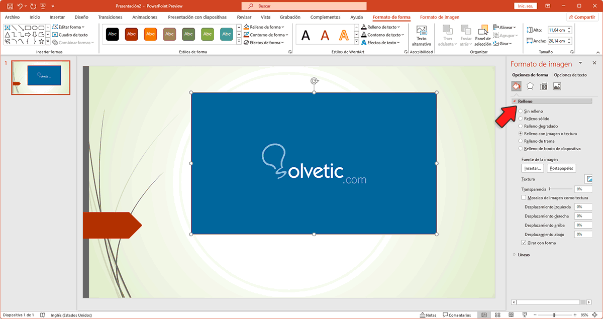Open the Panel de selección tool
Image resolution: width=603 pixels, height=319 pixels.
coord(482,35)
